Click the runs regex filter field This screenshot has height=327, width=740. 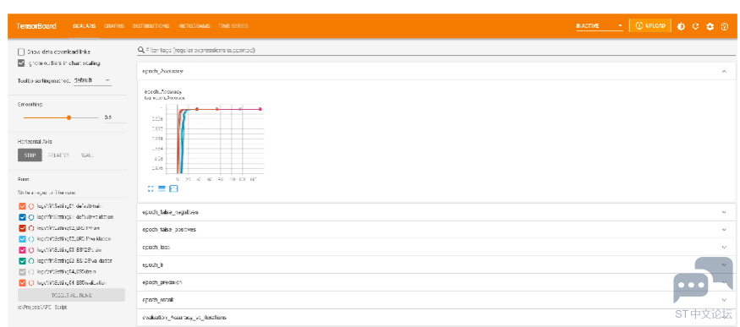tap(72, 193)
